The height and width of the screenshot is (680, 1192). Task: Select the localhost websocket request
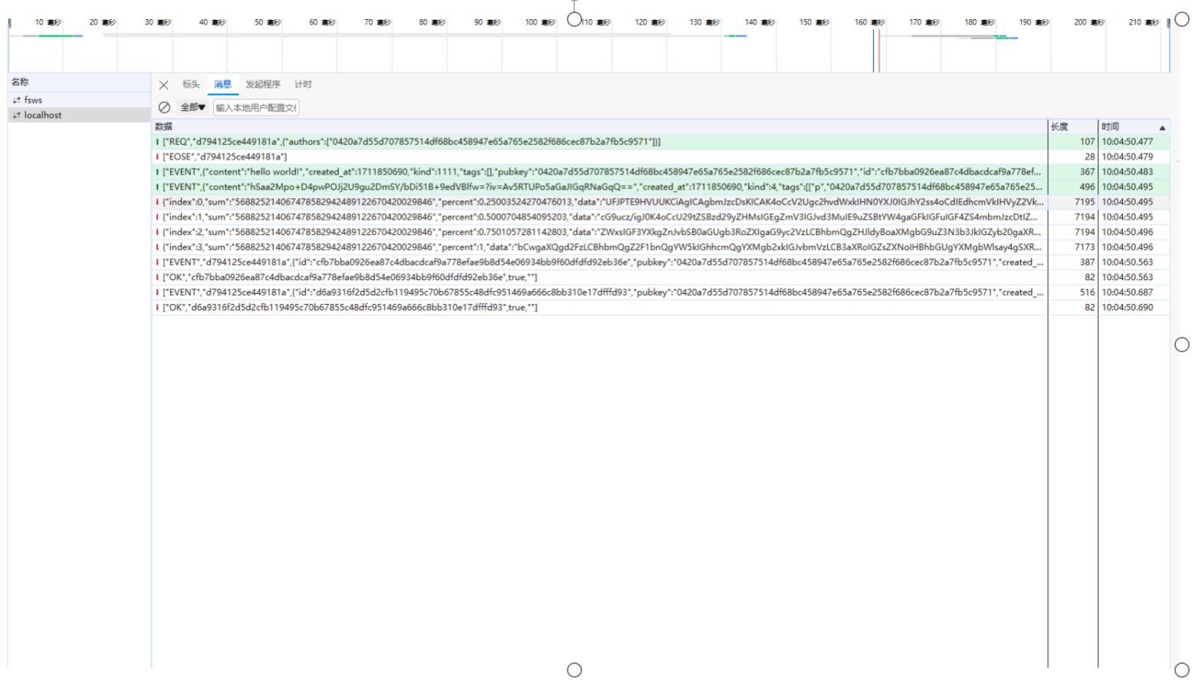(x=79, y=115)
